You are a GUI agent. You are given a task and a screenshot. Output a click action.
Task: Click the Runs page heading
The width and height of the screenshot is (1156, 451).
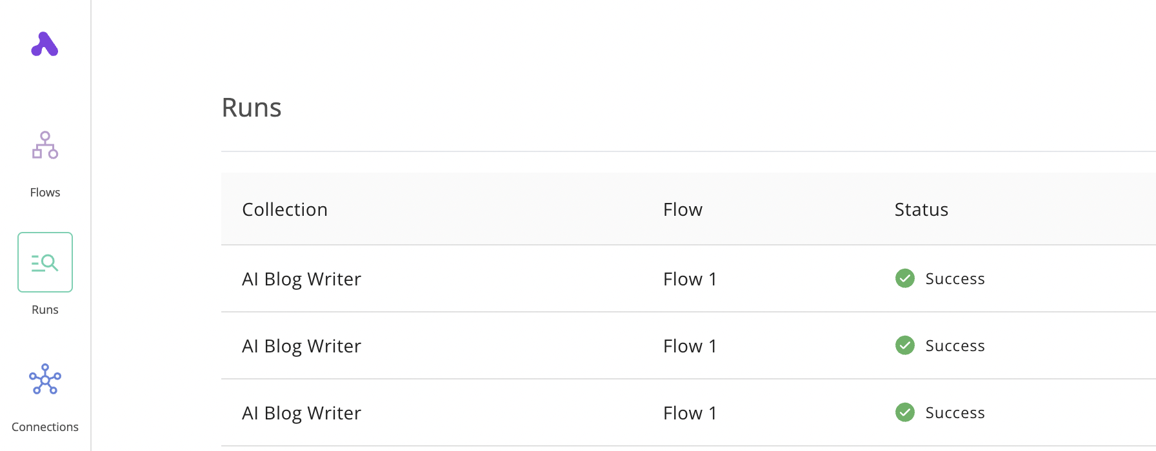(252, 108)
